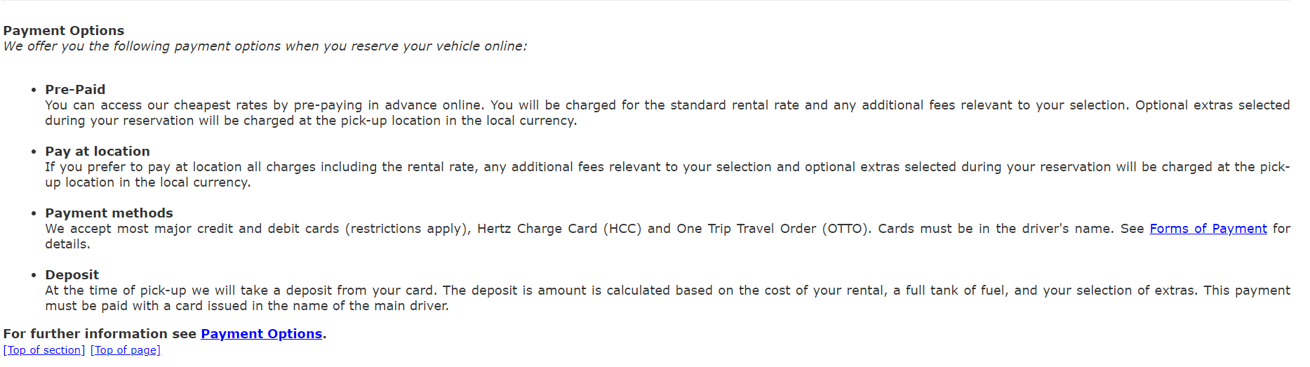Click the bullet point beside Pay at location
Image resolution: width=1310 pixels, height=367 pixels.
34,152
